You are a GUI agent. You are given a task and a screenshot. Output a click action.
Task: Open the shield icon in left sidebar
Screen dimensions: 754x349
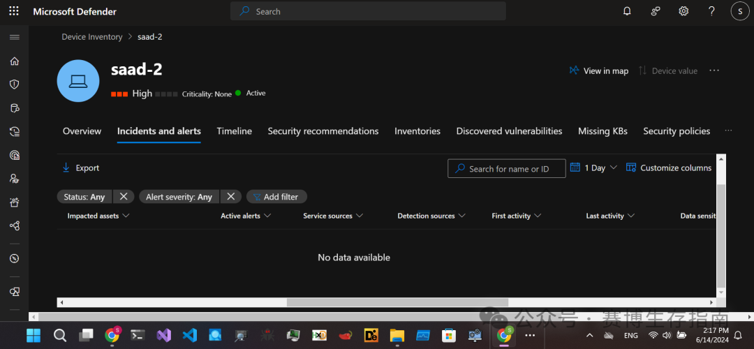(15, 84)
